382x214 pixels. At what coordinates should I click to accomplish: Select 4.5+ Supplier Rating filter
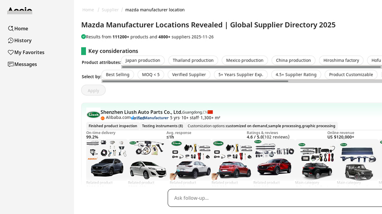tap(296, 75)
